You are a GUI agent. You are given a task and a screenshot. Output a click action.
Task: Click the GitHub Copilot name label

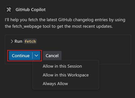(x=31, y=10)
